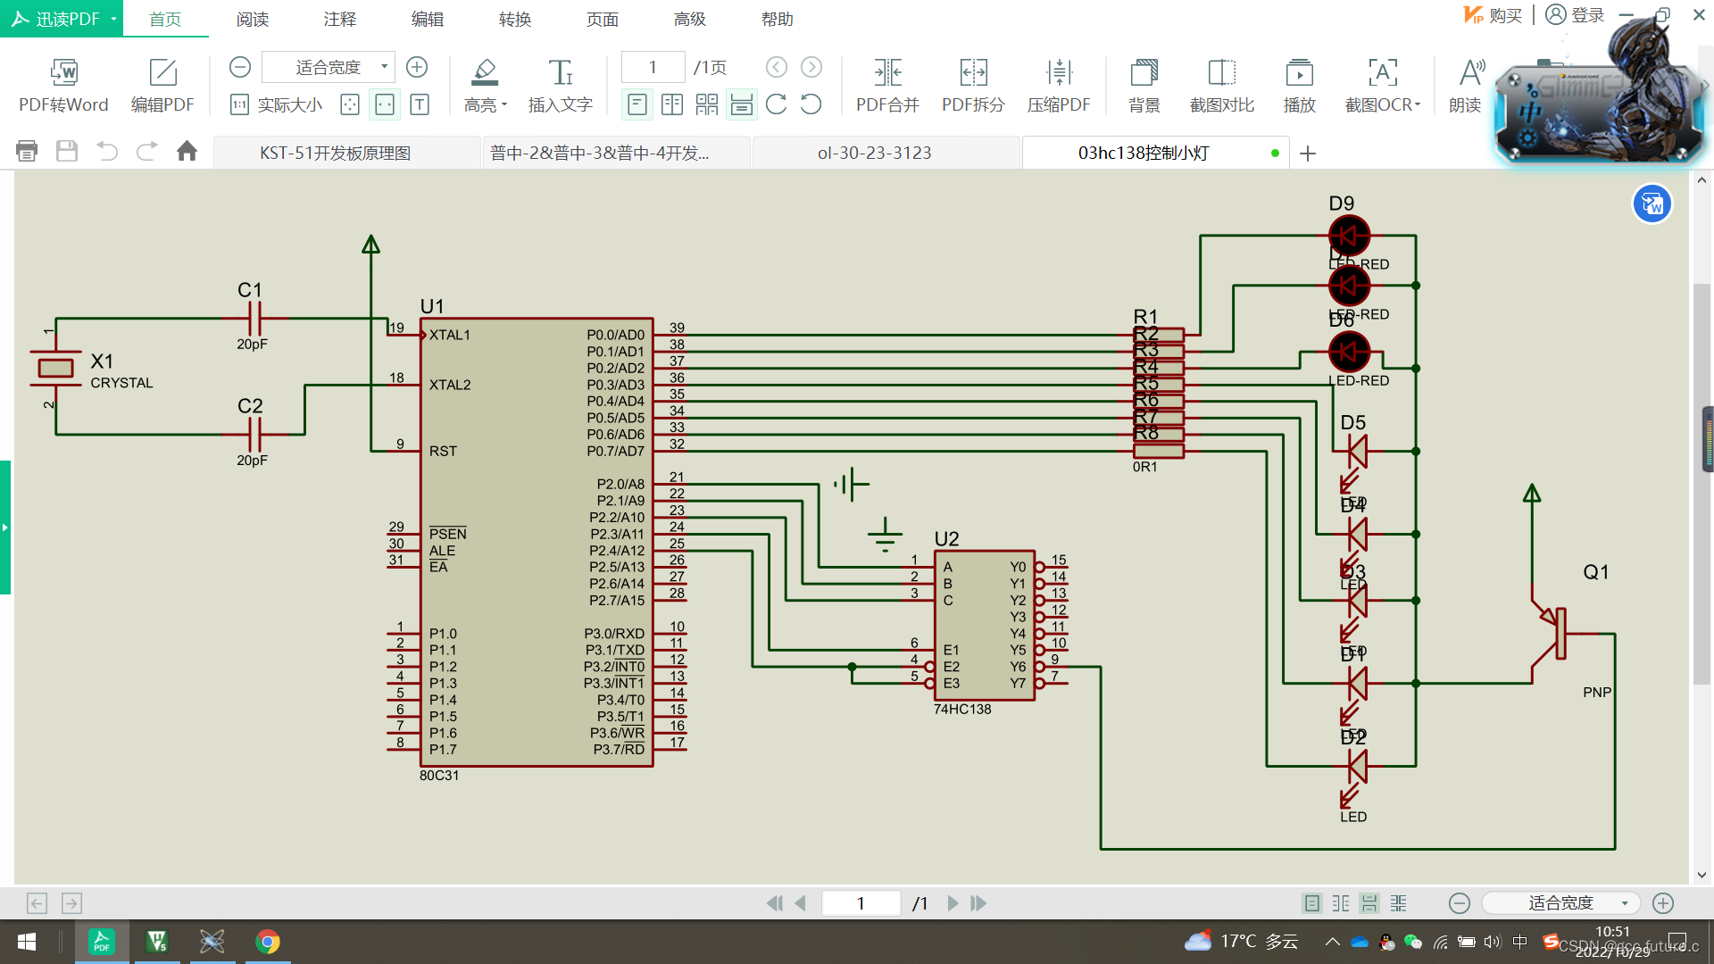Switch to the 注释 ribbon tab
The height and width of the screenshot is (964, 1714).
pyautogui.click(x=340, y=19)
